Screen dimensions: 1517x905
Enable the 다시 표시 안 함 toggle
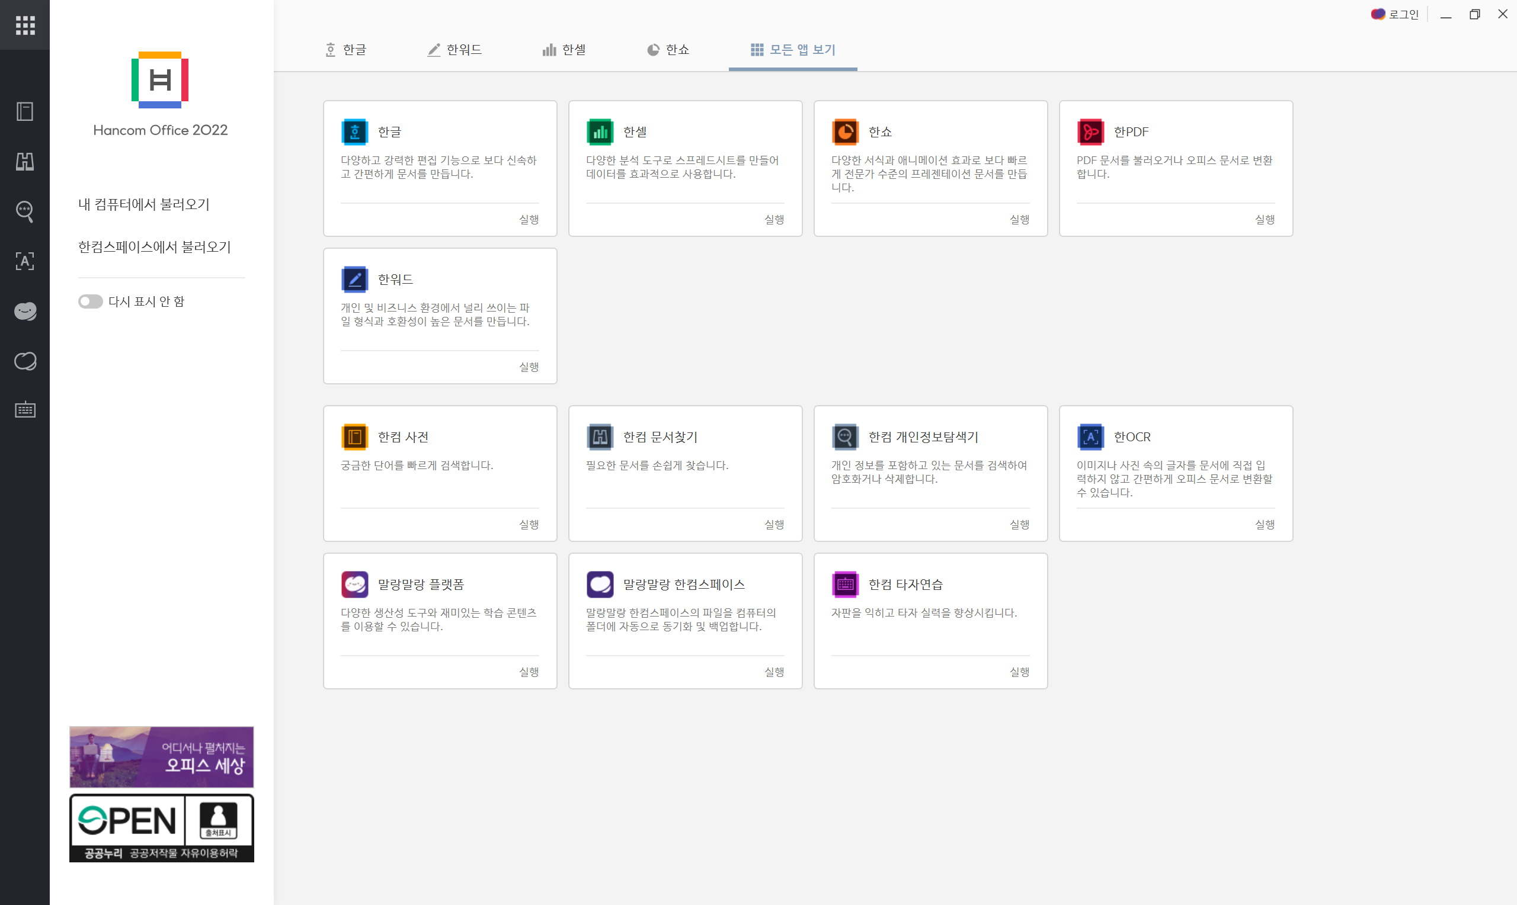tap(89, 301)
